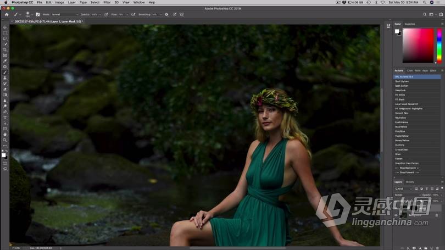The width and height of the screenshot is (445, 250).
Task: Open the Select menu
Action: click(95, 2)
